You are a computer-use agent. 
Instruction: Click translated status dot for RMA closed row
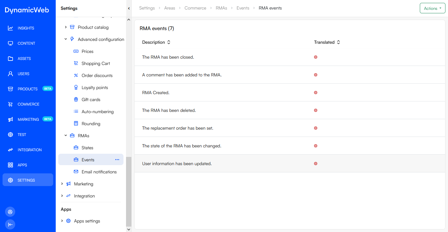click(x=316, y=57)
